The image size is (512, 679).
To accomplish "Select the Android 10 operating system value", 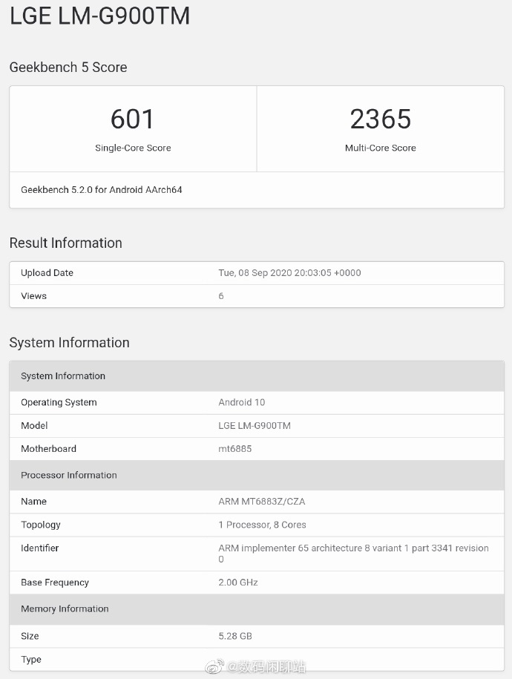I will (x=242, y=403).
